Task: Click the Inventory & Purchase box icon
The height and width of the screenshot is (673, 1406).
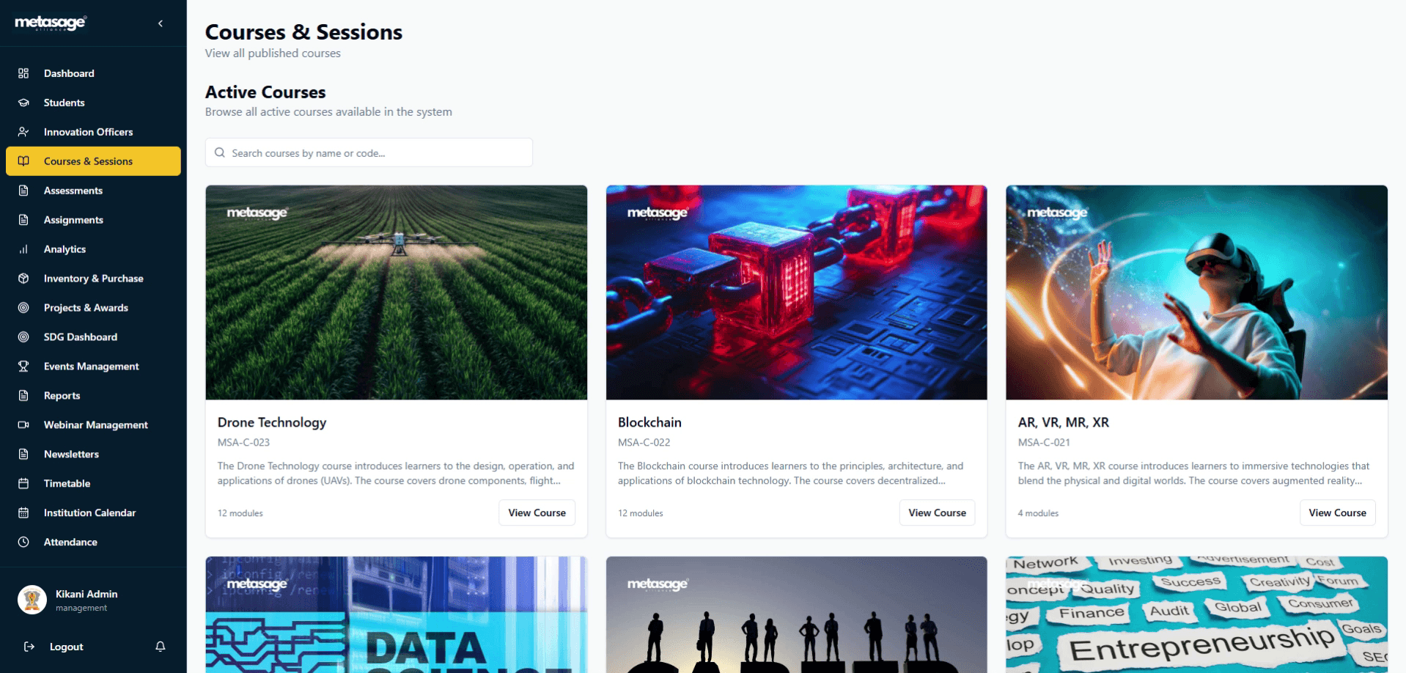Action: pyautogui.click(x=23, y=279)
